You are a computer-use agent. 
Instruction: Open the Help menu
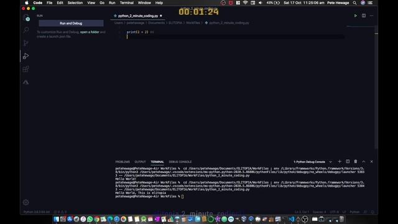(159, 2)
